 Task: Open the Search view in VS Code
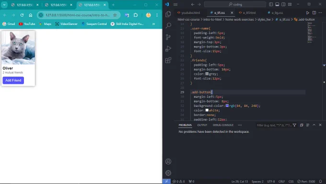pyautogui.click(x=168, y=25)
